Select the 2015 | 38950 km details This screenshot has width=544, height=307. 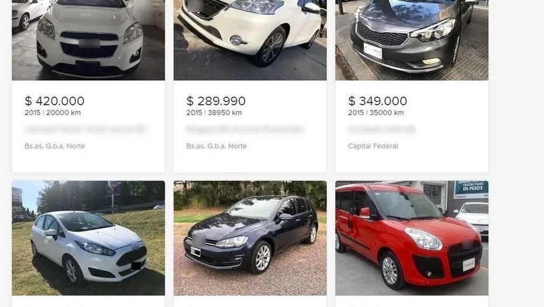[x=214, y=113]
